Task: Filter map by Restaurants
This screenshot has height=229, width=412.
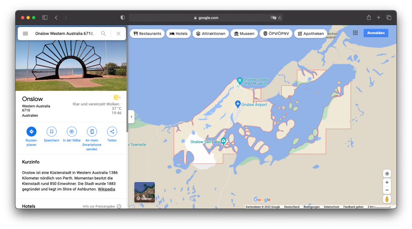Action: pos(147,34)
